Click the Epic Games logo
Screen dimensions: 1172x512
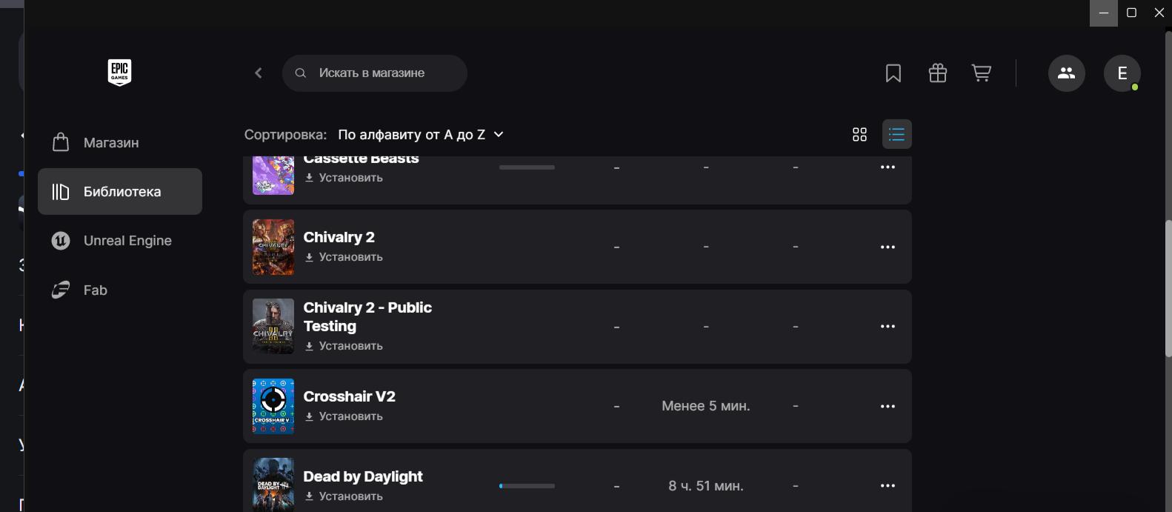pos(119,73)
